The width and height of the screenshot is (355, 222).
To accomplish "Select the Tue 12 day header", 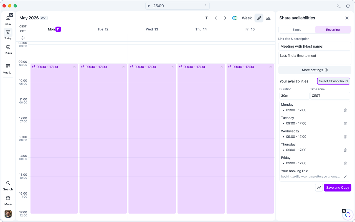I will click(103, 29).
